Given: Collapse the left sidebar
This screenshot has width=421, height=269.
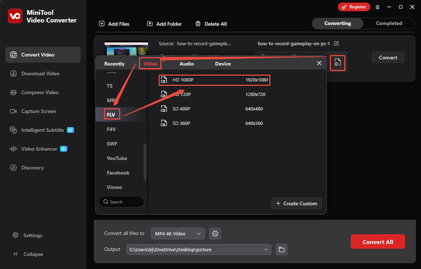Looking at the screenshot, I should click(28, 254).
